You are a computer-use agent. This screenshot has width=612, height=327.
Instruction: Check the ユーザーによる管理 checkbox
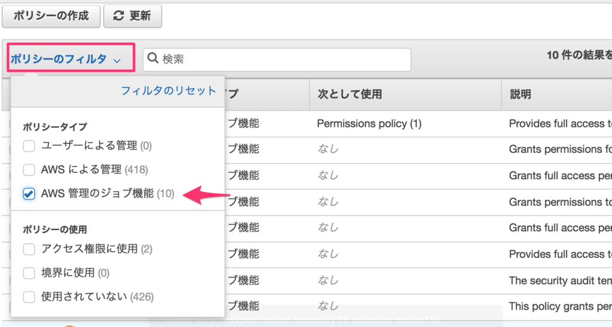pos(29,146)
